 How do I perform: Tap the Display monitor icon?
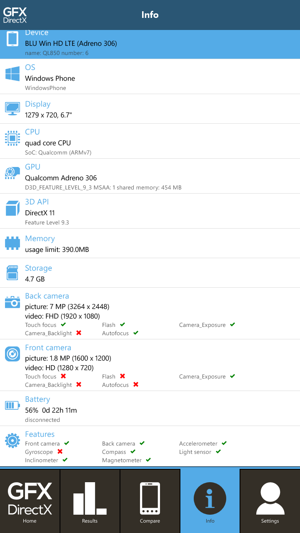[12, 109]
